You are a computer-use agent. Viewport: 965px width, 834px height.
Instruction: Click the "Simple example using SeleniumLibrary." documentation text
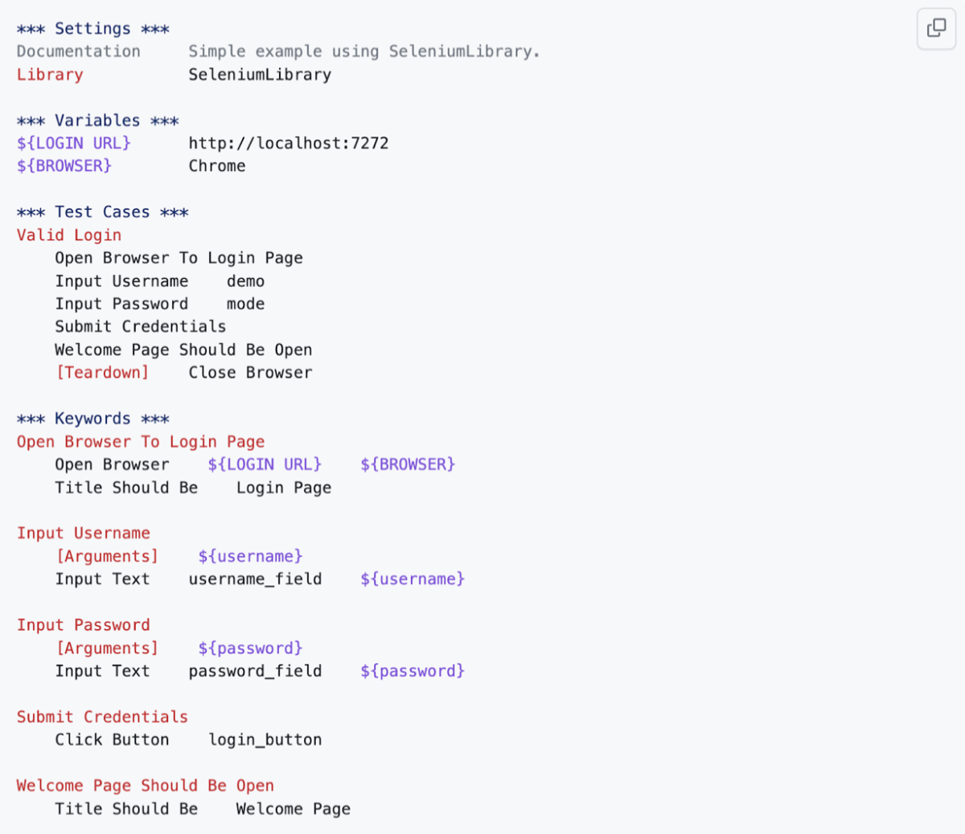363,51
